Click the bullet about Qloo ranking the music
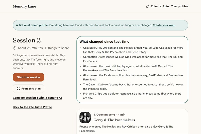This screenshot has height=134, width=201. tap(128, 68)
